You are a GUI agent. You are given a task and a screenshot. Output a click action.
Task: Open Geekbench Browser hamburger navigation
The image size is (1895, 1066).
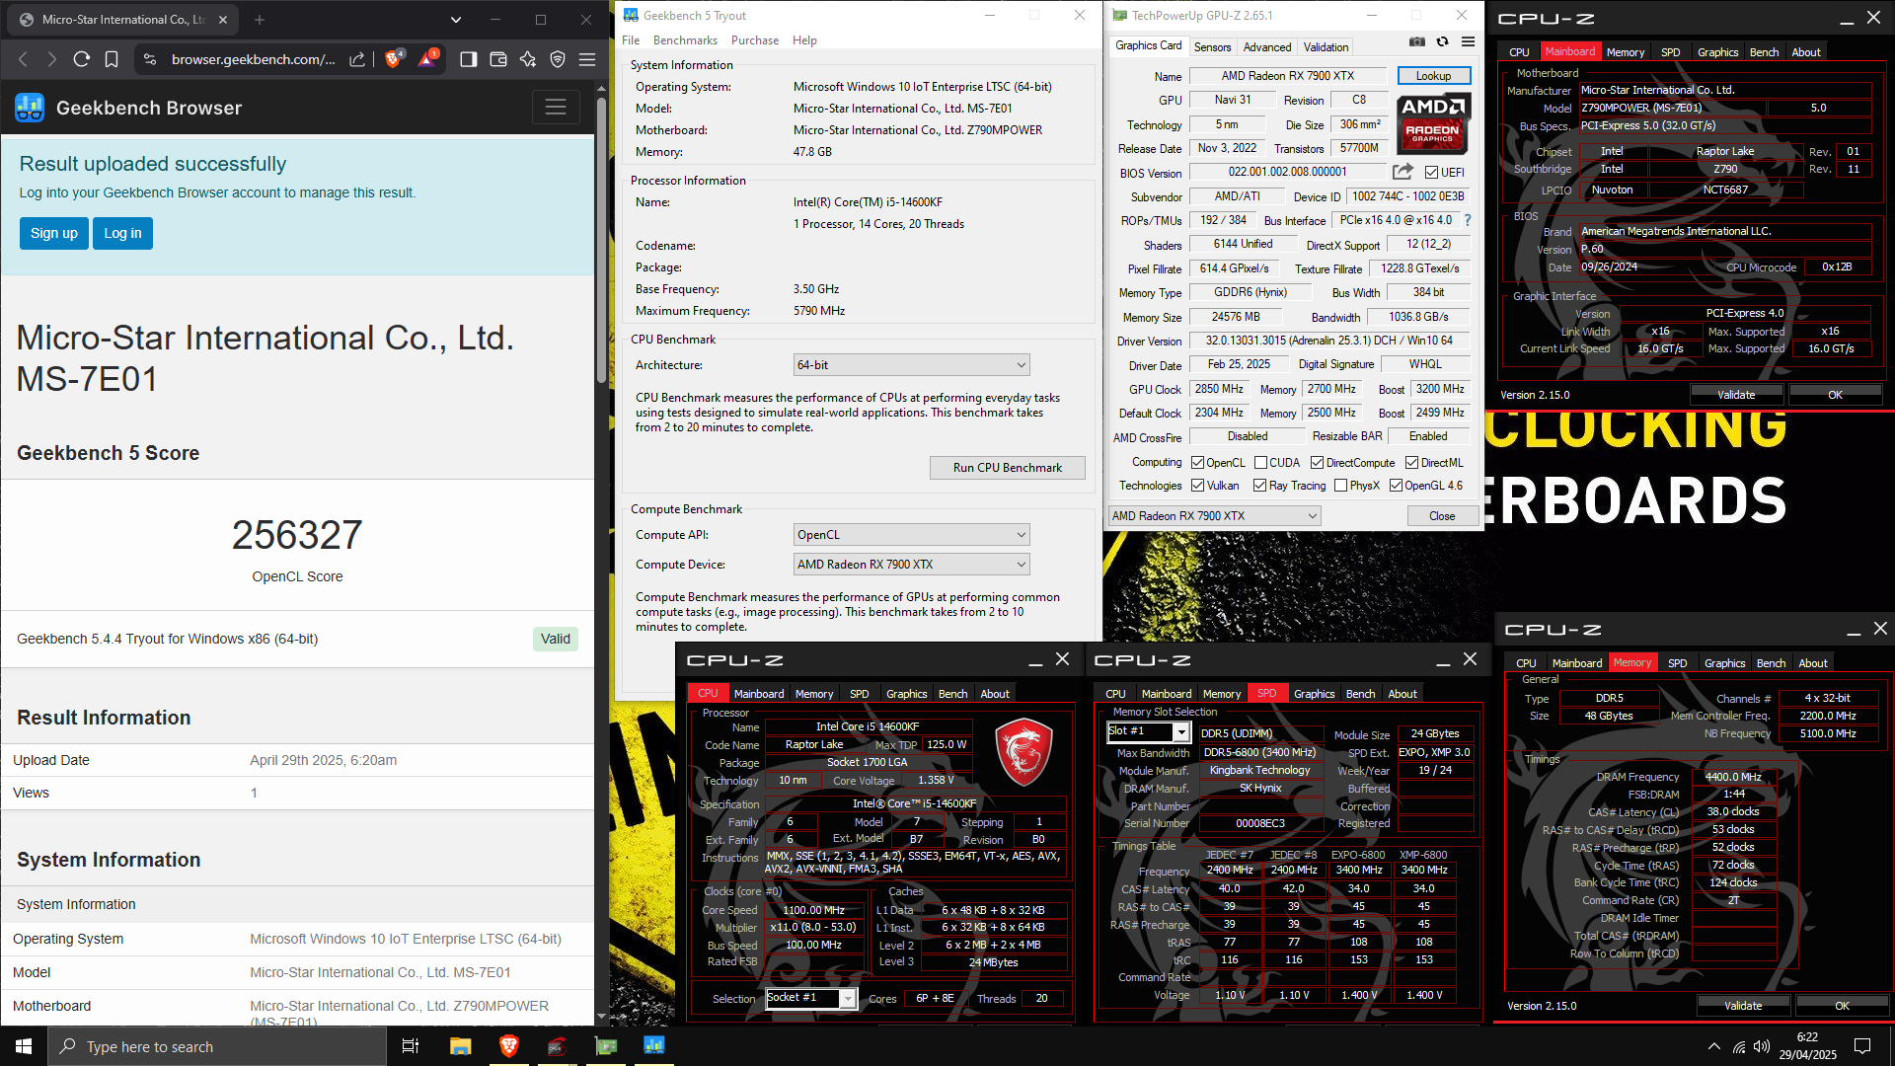click(x=556, y=107)
